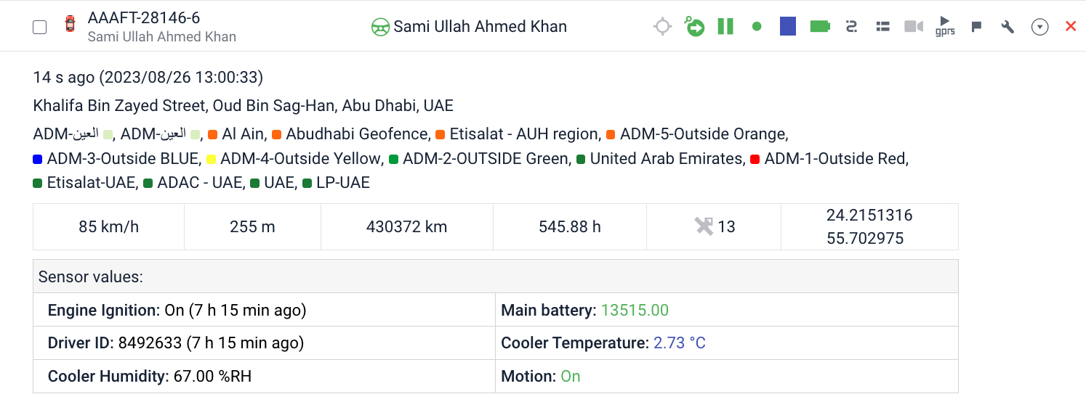1086x402 pixels.
Task: Click the gray video camera icon
Action: point(914,27)
